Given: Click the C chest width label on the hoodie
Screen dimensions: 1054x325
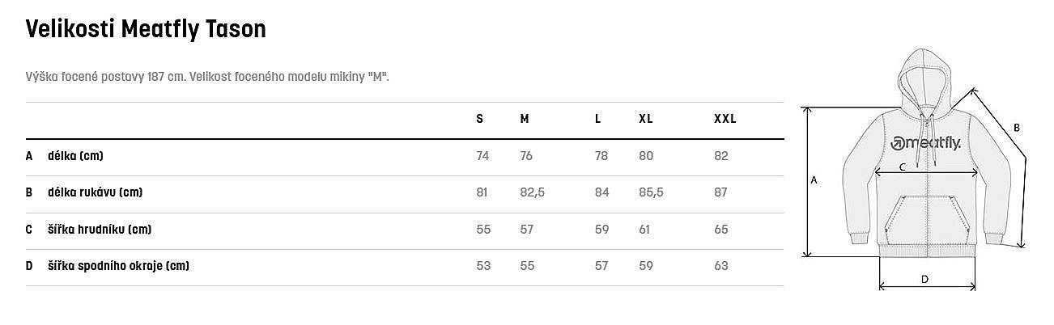Looking at the screenshot, I should tap(903, 168).
